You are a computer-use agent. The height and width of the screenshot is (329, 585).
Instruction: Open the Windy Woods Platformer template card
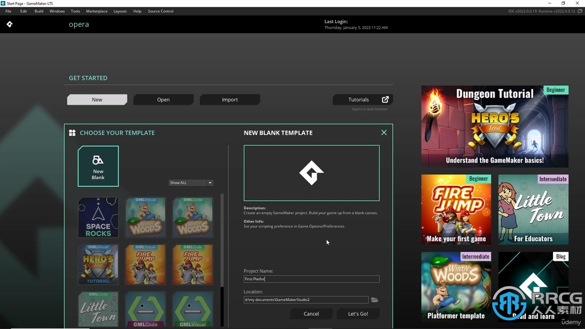pyautogui.click(x=456, y=287)
